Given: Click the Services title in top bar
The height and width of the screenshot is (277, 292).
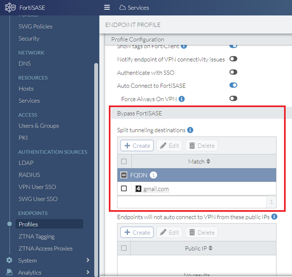Looking at the screenshot, I should click(x=138, y=8).
